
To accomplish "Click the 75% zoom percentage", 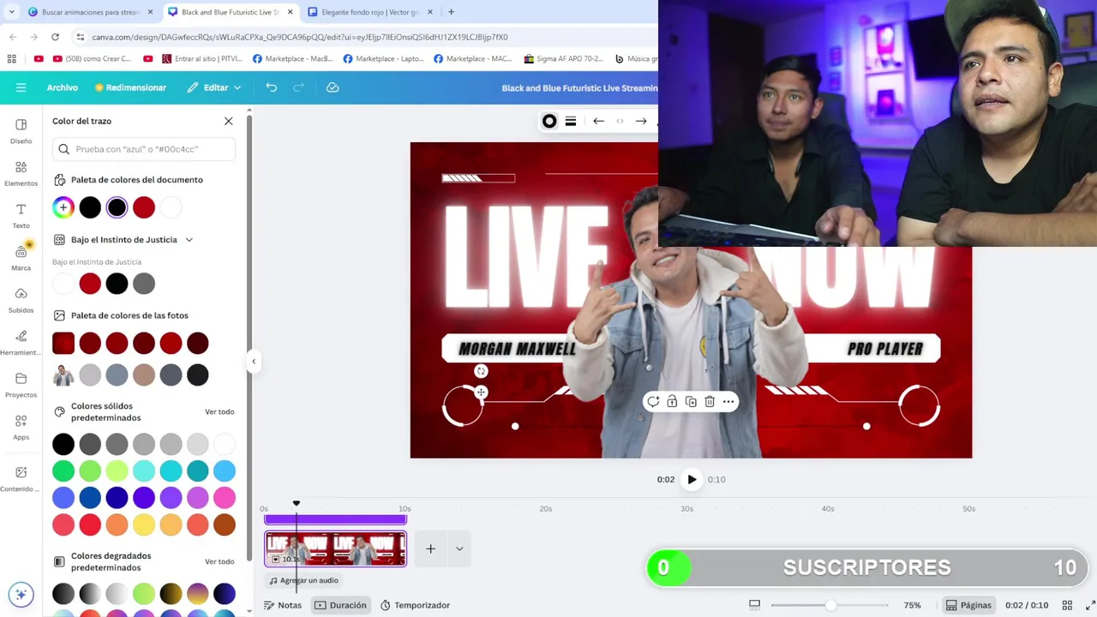I will point(912,605).
